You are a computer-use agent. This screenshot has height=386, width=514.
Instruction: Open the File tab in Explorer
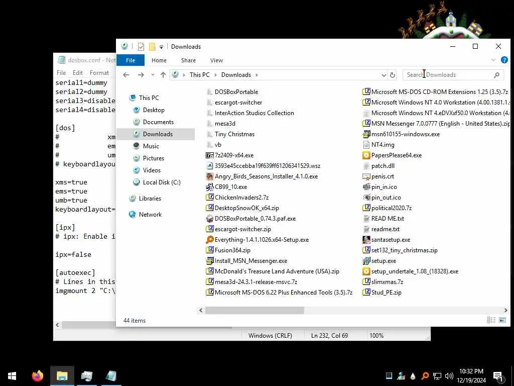point(131,60)
